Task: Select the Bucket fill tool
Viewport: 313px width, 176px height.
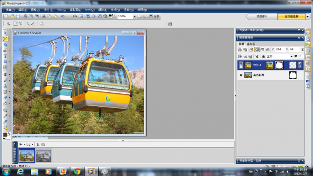Action: pyautogui.click(x=5, y=103)
